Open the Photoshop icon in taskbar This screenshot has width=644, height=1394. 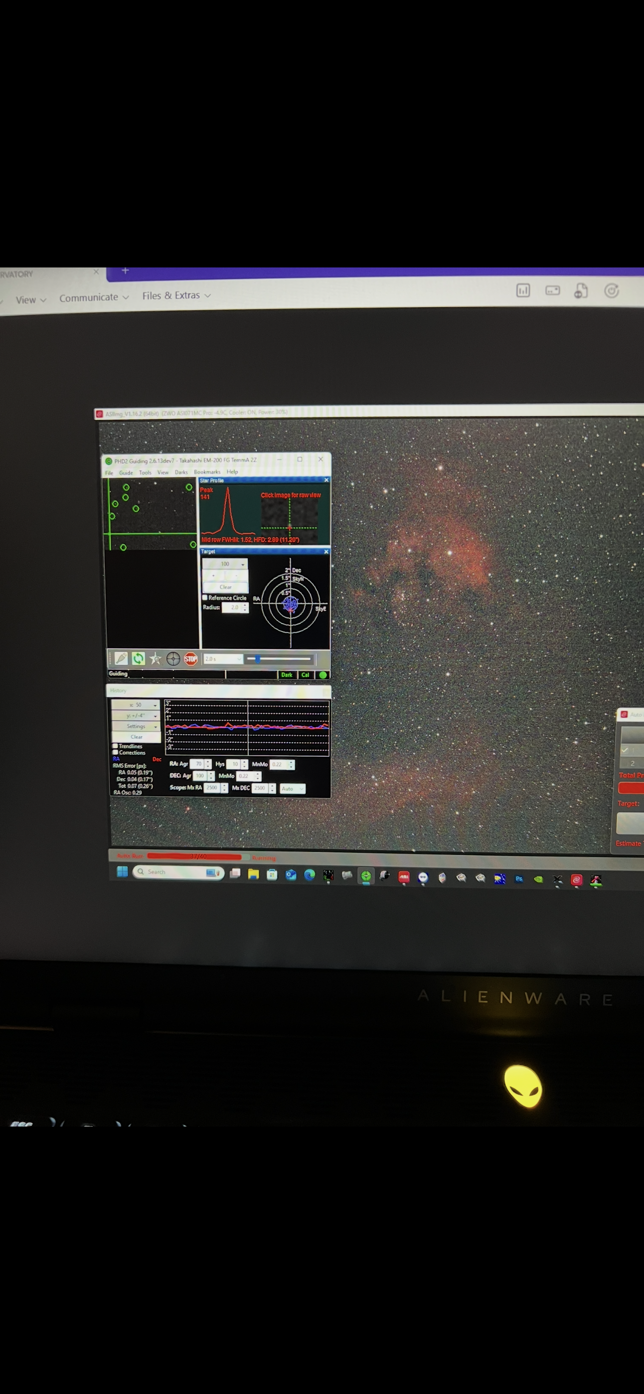pyautogui.click(x=519, y=879)
